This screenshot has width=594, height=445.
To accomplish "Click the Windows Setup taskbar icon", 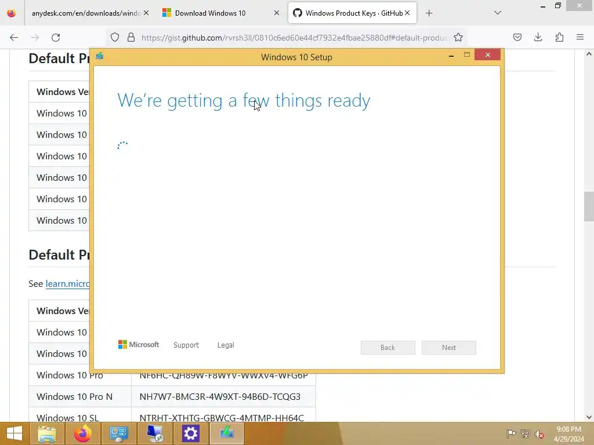I will [x=227, y=433].
